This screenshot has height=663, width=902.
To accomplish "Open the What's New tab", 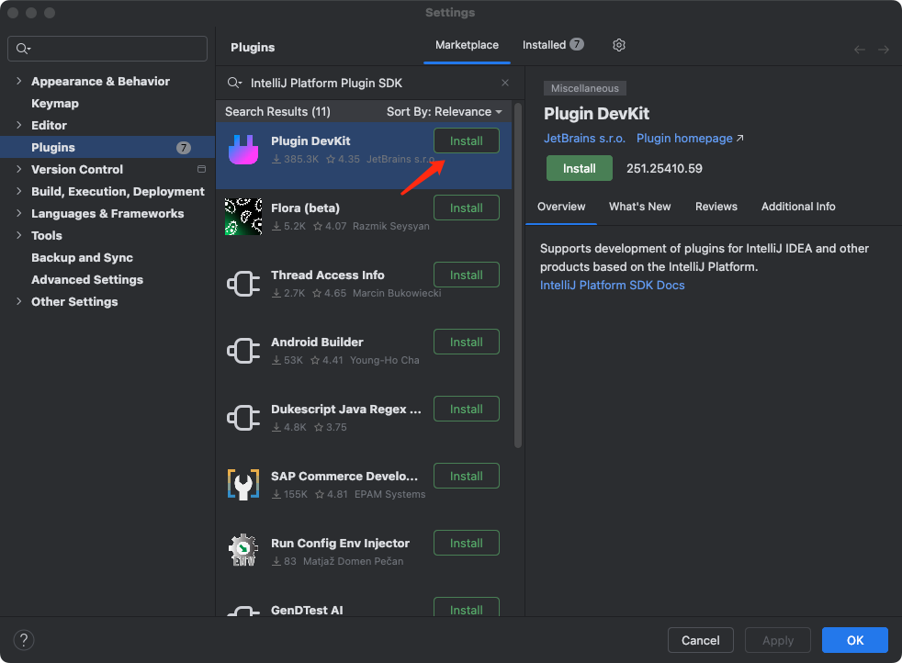I will pyautogui.click(x=639, y=207).
